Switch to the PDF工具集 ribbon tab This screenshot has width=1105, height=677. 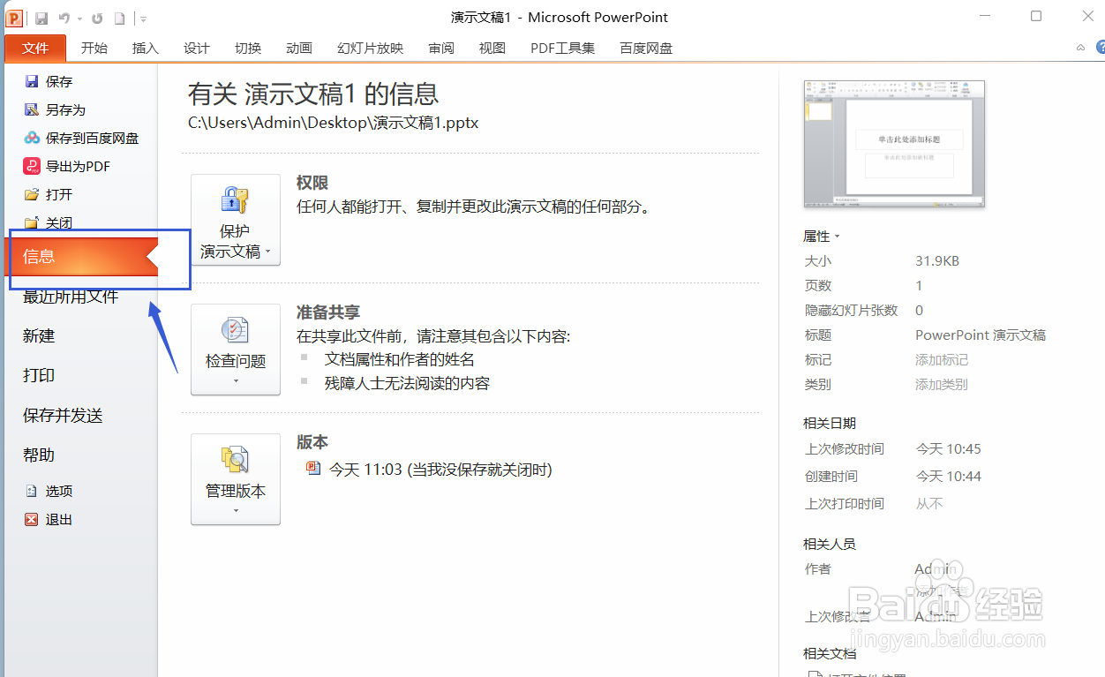[563, 49]
